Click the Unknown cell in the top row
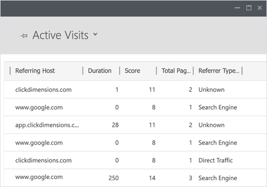This screenshot has width=267, height=187. [x=212, y=90]
